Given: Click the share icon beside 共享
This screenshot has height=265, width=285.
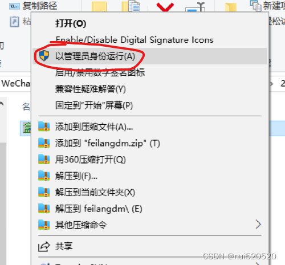Looking at the screenshot, I should [x=44, y=247].
